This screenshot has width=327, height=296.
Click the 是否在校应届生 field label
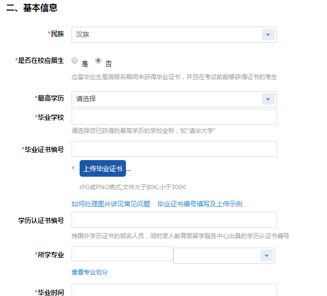pyautogui.click(x=40, y=60)
